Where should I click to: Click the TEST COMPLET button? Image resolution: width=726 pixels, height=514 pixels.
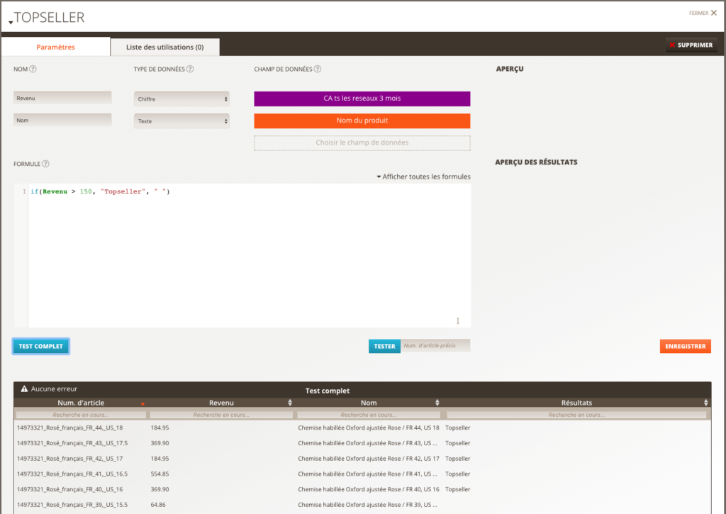40,347
